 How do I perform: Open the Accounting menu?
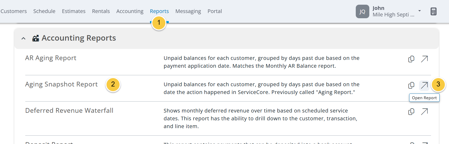[130, 11]
